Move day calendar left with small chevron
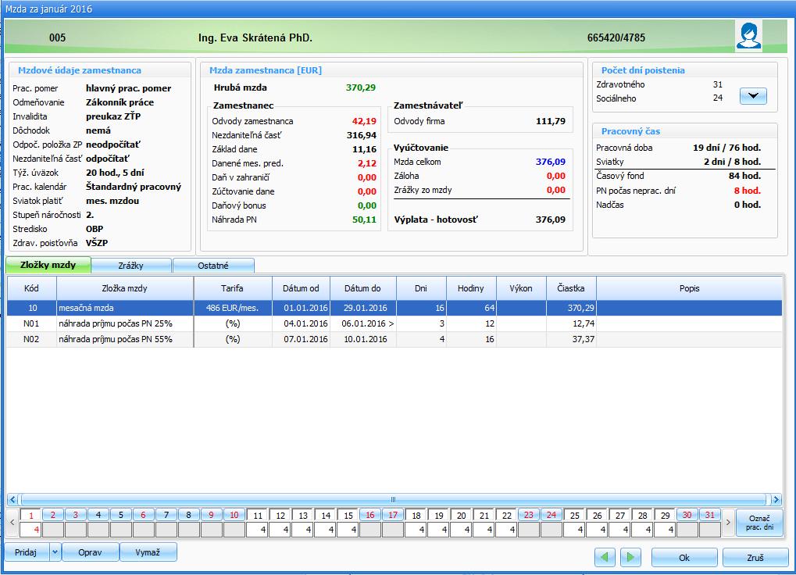Image resolution: width=796 pixels, height=575 pixels. pos(12,522)
